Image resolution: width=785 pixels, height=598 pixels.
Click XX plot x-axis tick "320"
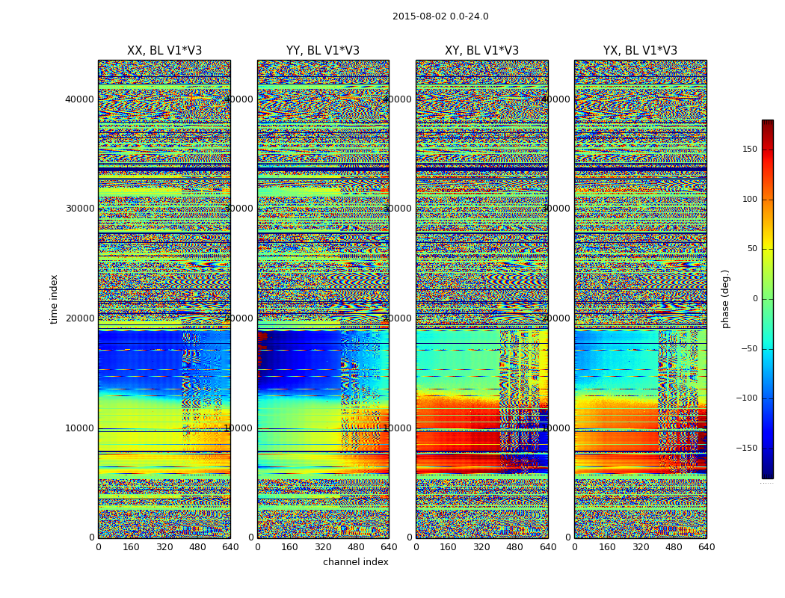tap(164, 547)
